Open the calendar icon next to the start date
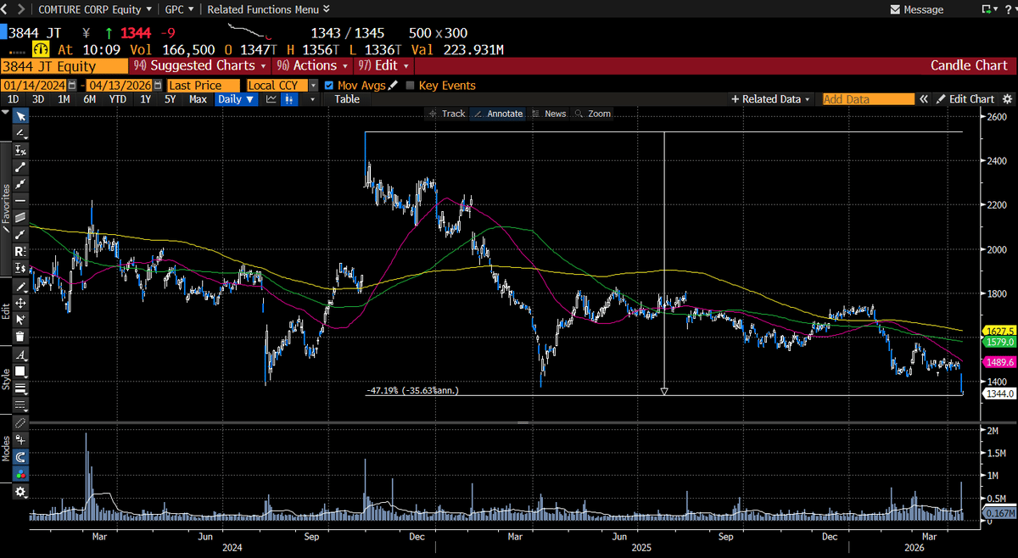 72,85
